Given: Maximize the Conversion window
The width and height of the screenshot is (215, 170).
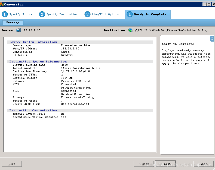Looking at the screenshot, I should 209,4.
